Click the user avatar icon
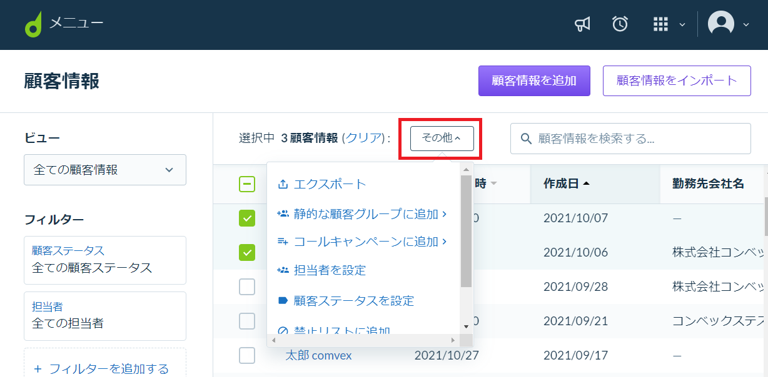768x377 pixels. coord(720,24)
